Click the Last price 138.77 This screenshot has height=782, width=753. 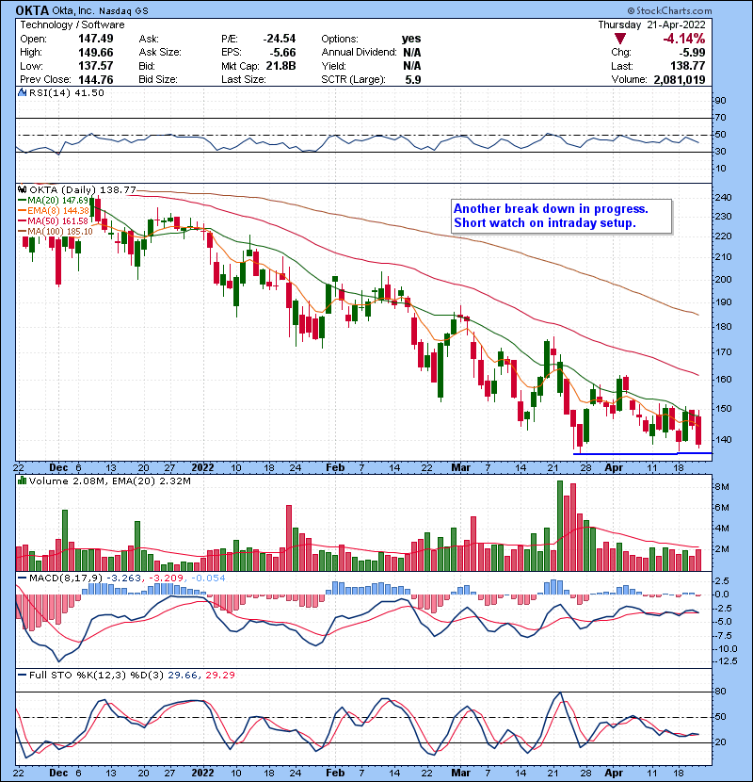coord(688,66)
